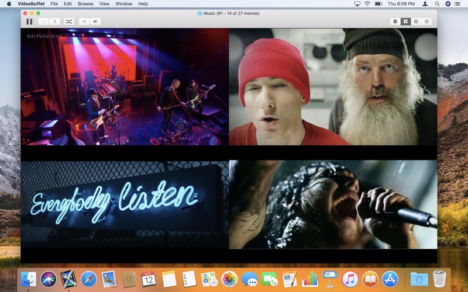Switch to VideoBuffet app in the Dock

coord(68,279)
